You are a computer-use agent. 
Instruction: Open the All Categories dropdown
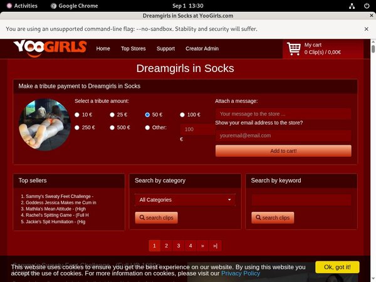click(185, 200)
